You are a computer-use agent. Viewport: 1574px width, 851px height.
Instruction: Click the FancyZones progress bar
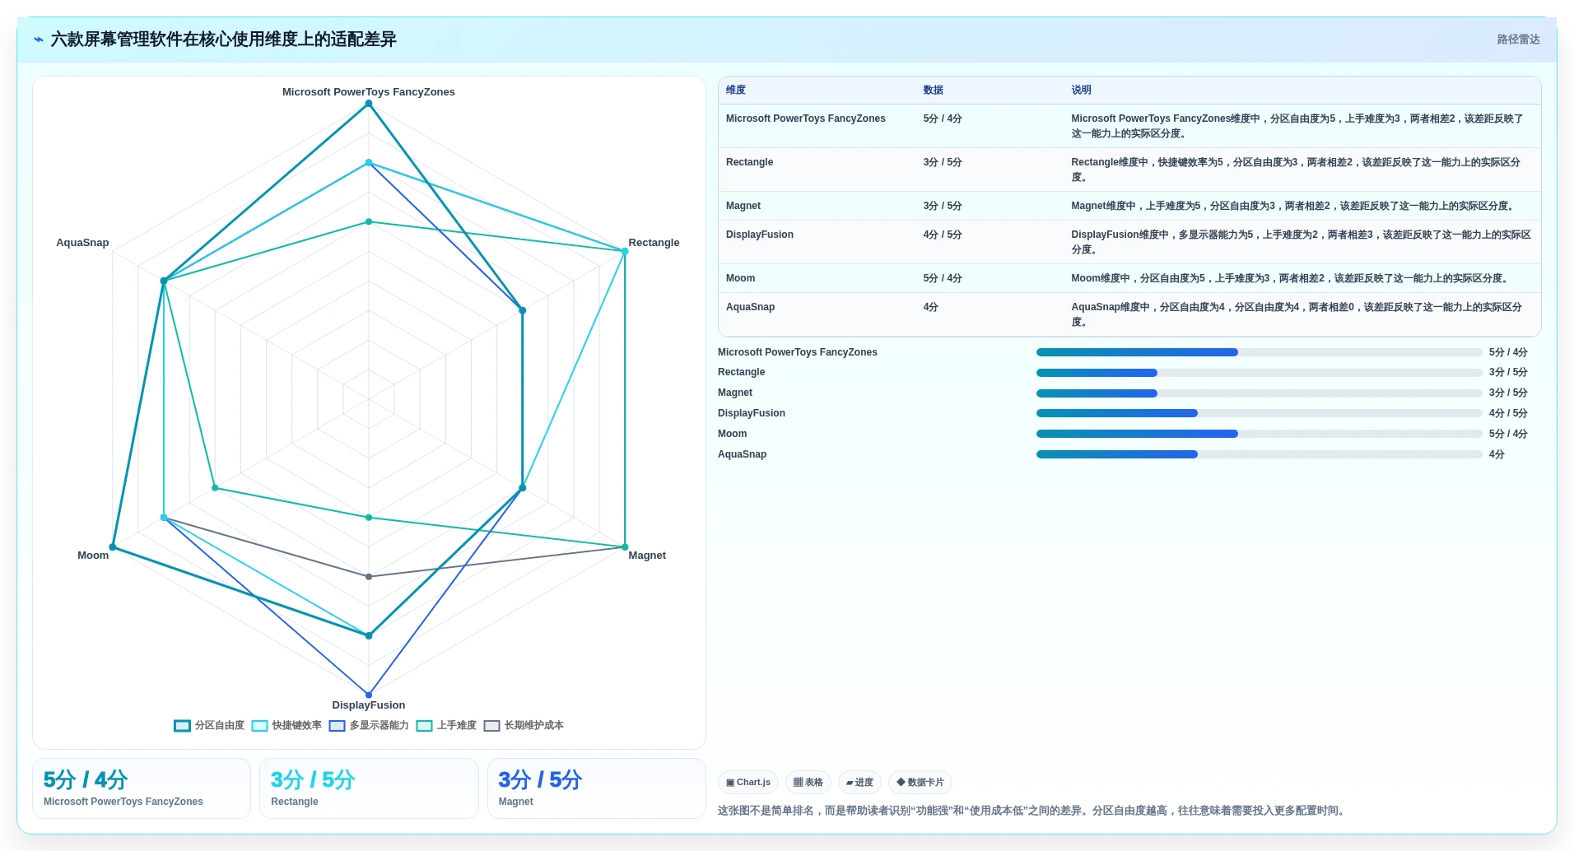click(x=1259, y=352)
